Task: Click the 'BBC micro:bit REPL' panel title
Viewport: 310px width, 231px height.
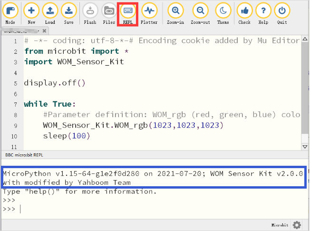Action: (24, 155)
